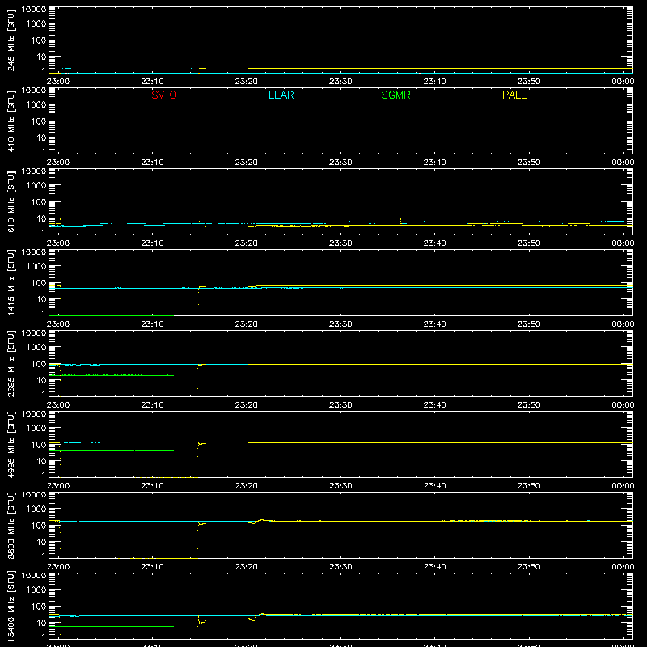Click the 23:40 tick of the 4995 MHz panel

434,486
